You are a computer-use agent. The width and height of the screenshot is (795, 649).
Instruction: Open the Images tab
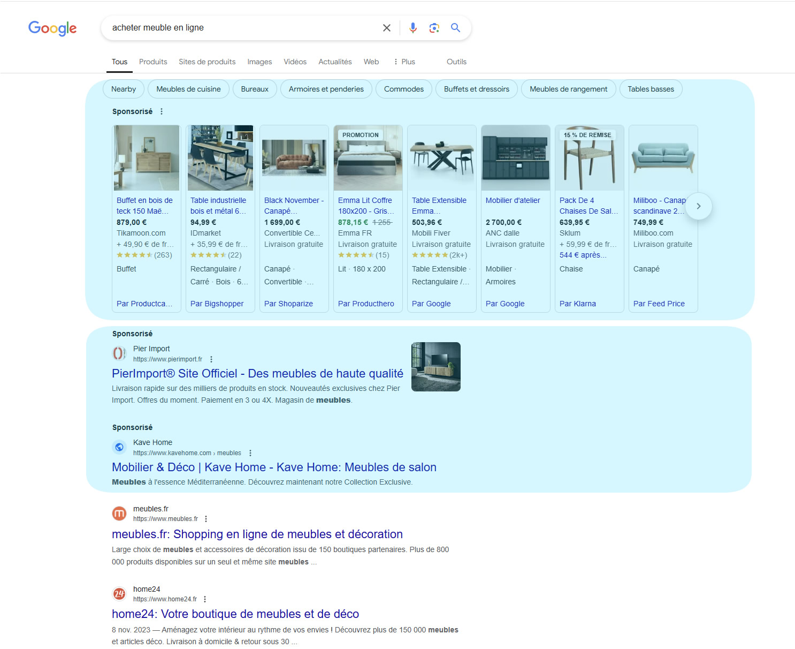(x=259, y=62)
